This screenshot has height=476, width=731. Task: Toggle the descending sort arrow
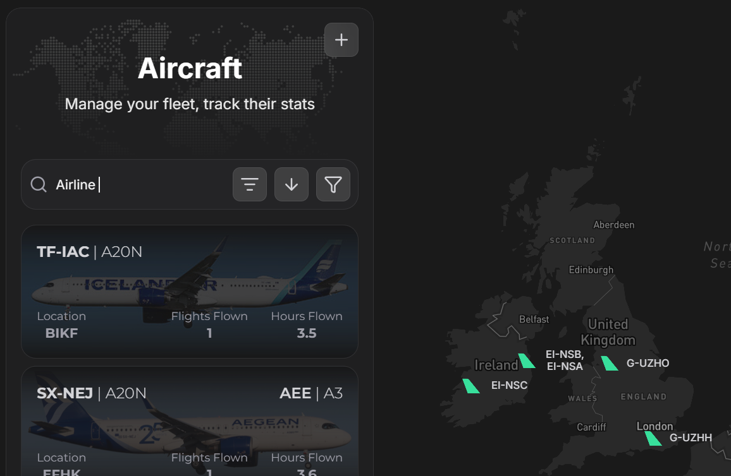(x=292, y=184)
